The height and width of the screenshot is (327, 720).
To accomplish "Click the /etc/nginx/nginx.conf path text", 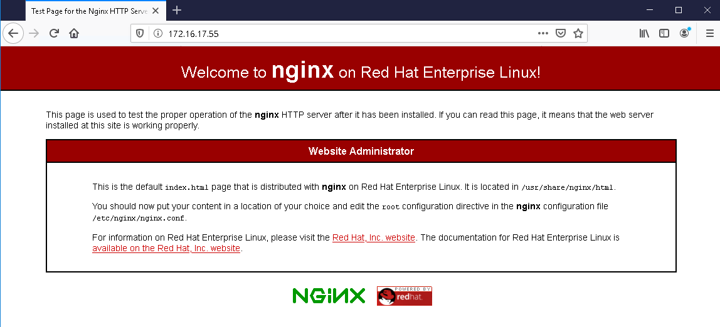I will click(x=139, y=218).
